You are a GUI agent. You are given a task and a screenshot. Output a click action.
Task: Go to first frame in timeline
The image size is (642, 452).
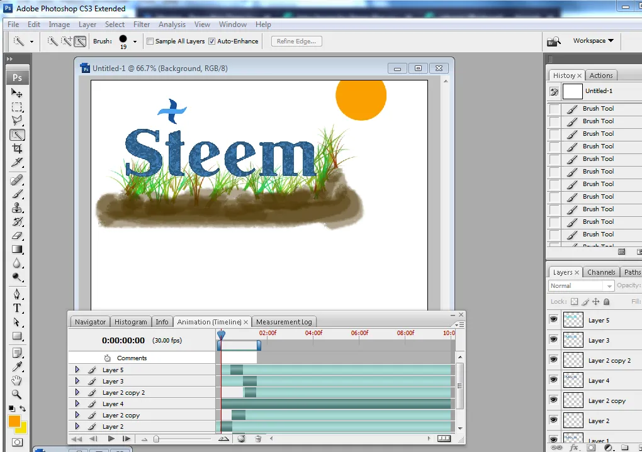pyautogui.click(x=76, y=439)
